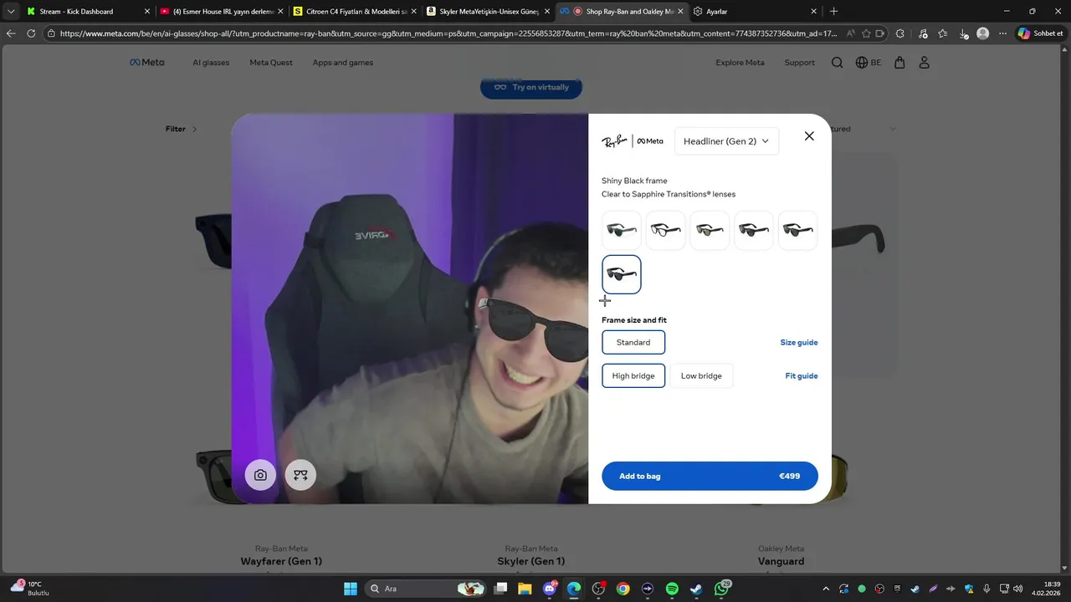Expand the Filter panel

[182, 129]
